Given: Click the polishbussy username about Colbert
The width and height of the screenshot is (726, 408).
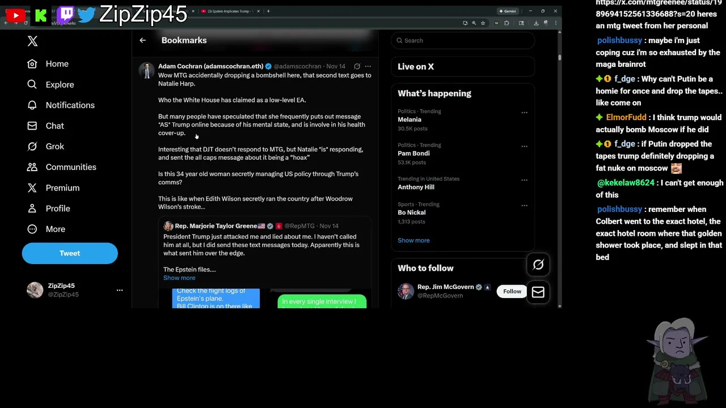Looking at the screenshot, I should tap(619, 209).
